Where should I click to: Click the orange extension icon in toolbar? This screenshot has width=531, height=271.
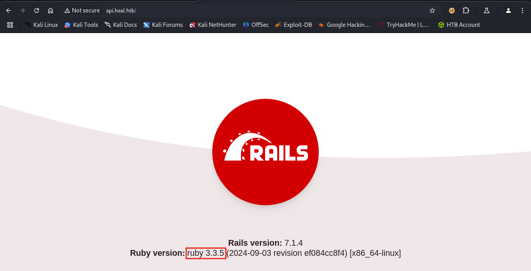point(452,10)
